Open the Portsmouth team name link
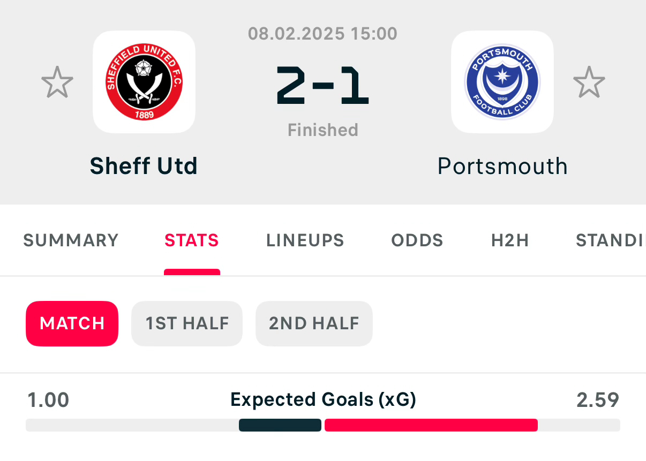The height and width of the screenshot is (461, 646). [x=502, y=166]
